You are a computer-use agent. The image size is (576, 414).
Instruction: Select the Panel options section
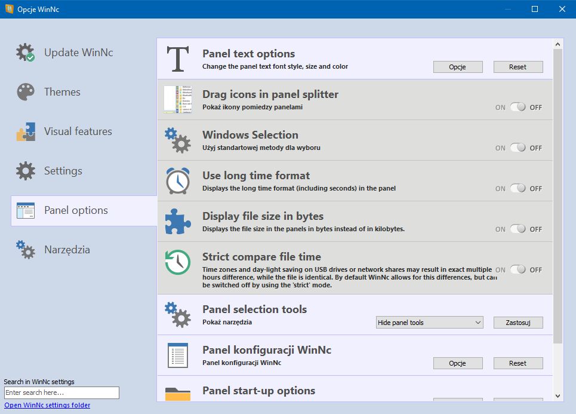pyautogui.click(x=85, y=211)
